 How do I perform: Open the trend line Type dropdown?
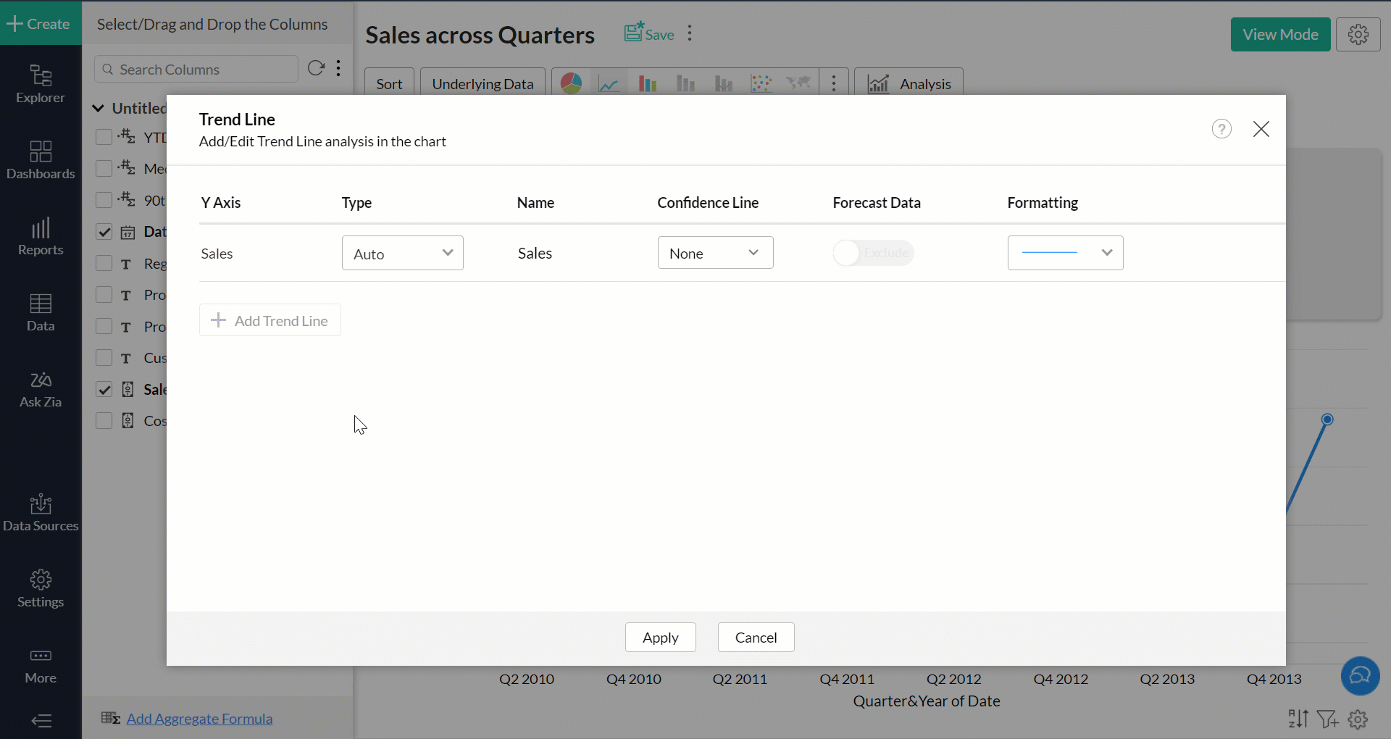(x=402, y=254)
